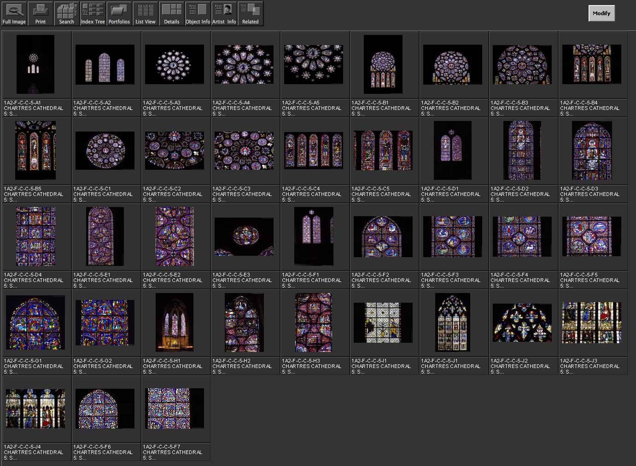Select chapel interior thumbnail 1A2-F-C-C-5-H1
The width and height of the screenshot is (636, 466).
175,322
